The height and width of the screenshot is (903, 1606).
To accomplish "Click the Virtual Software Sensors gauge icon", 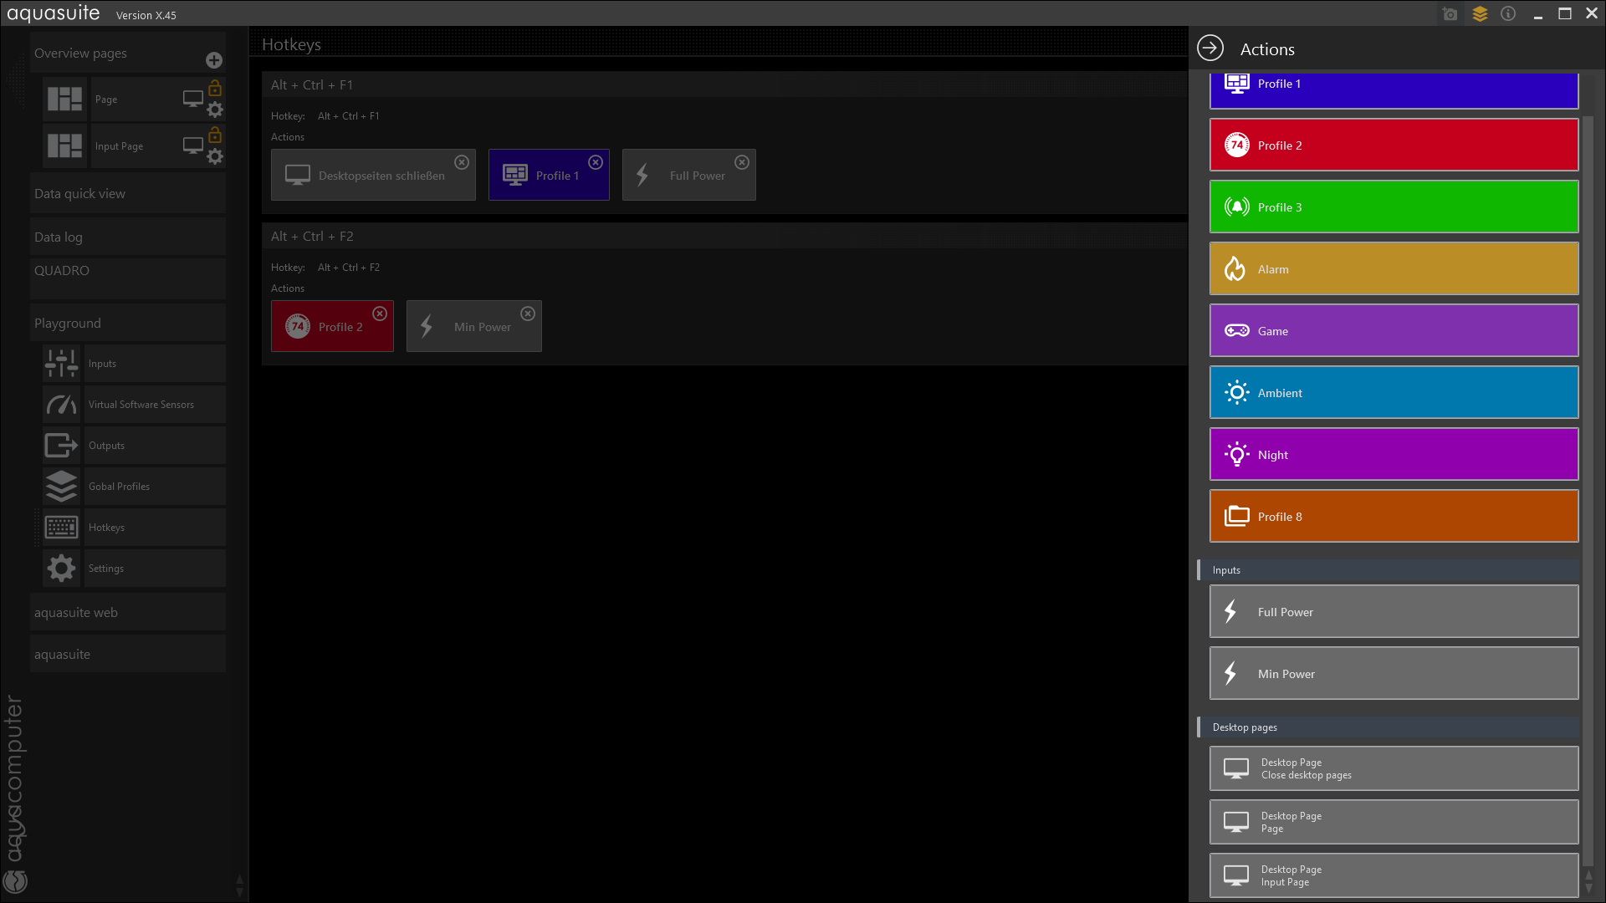I will pos(61,405).
